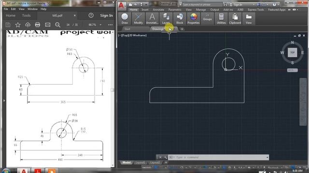Print the PDF with printer icon
The width and height of the screenshot is (309, 173).
(38, 25)
